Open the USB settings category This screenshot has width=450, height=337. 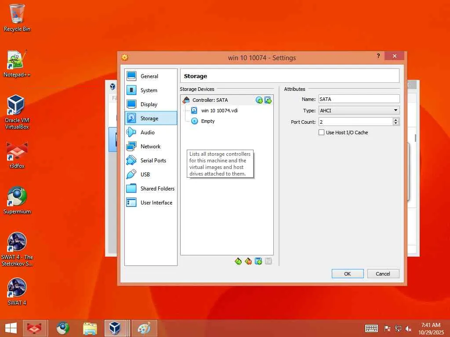point(151,175)
